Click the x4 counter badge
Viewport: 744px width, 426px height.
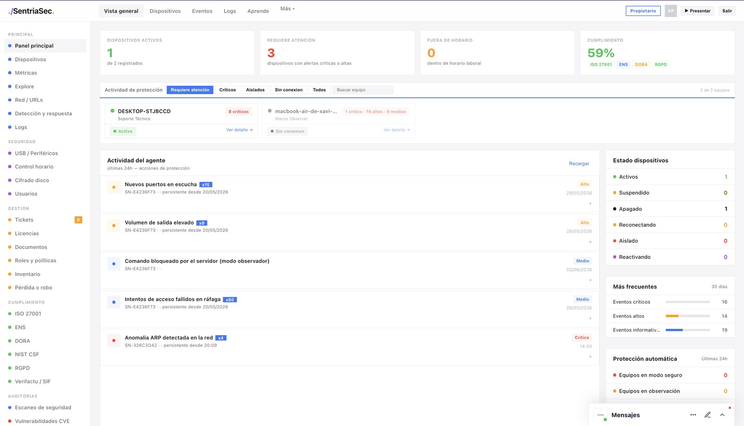coord(221,338)
